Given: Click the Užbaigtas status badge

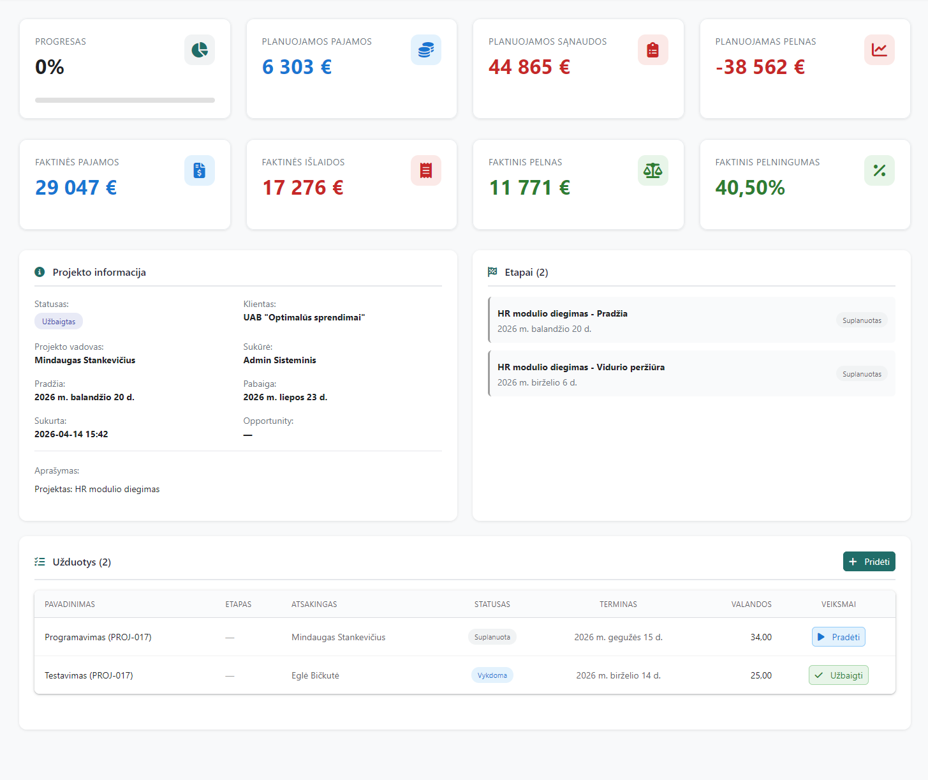Looking at the screenshot, I should (59, 322).
